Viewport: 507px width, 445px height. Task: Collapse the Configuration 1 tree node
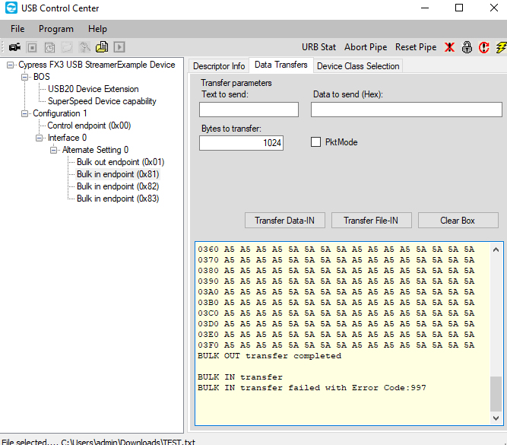tap(25, 113)
